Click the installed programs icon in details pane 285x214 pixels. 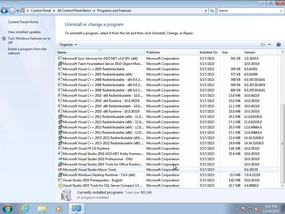tap(67, 195)
